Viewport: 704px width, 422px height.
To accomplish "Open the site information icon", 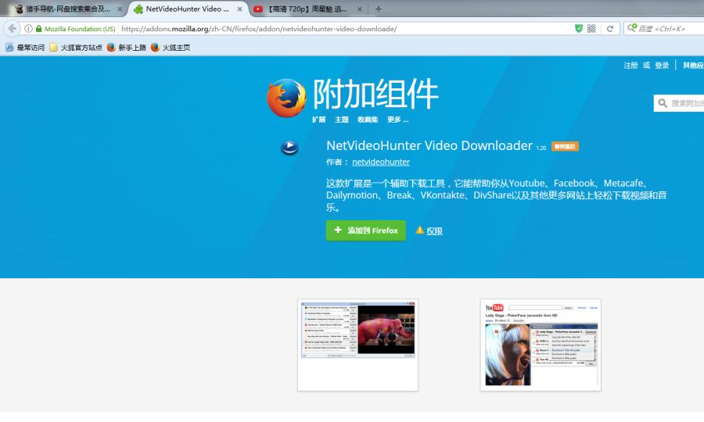I will point(28,29).
